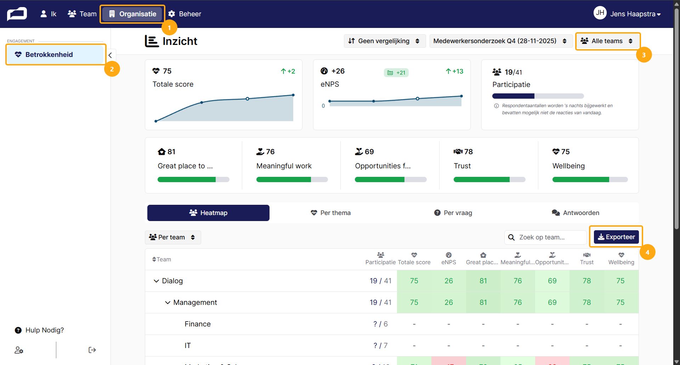Image resolution: width=680 pixels, height=365 pixels.
Task: Open user settings icon at bottom left
Action: coord(19,350)
